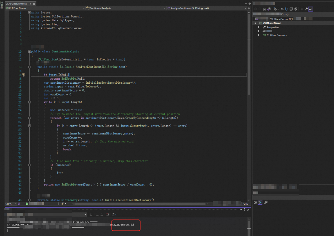Image resolution: width=334 pixels, height=236 pixels.
Task: Click View Code icon in Solution Explorer
Action: point(301,9)
